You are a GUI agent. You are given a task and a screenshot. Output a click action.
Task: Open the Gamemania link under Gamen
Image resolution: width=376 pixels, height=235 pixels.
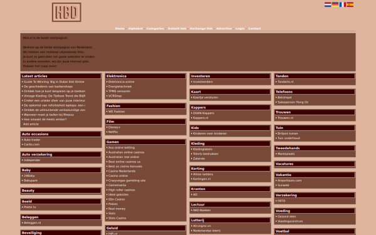[117, 185]
